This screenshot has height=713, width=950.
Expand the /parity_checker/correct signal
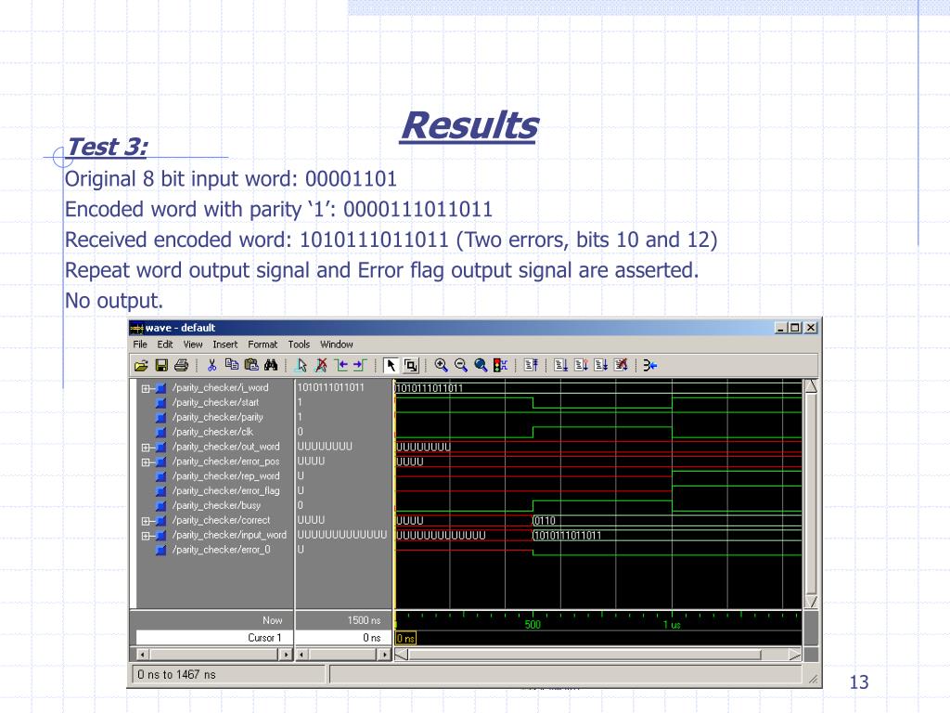coord(146,522)
